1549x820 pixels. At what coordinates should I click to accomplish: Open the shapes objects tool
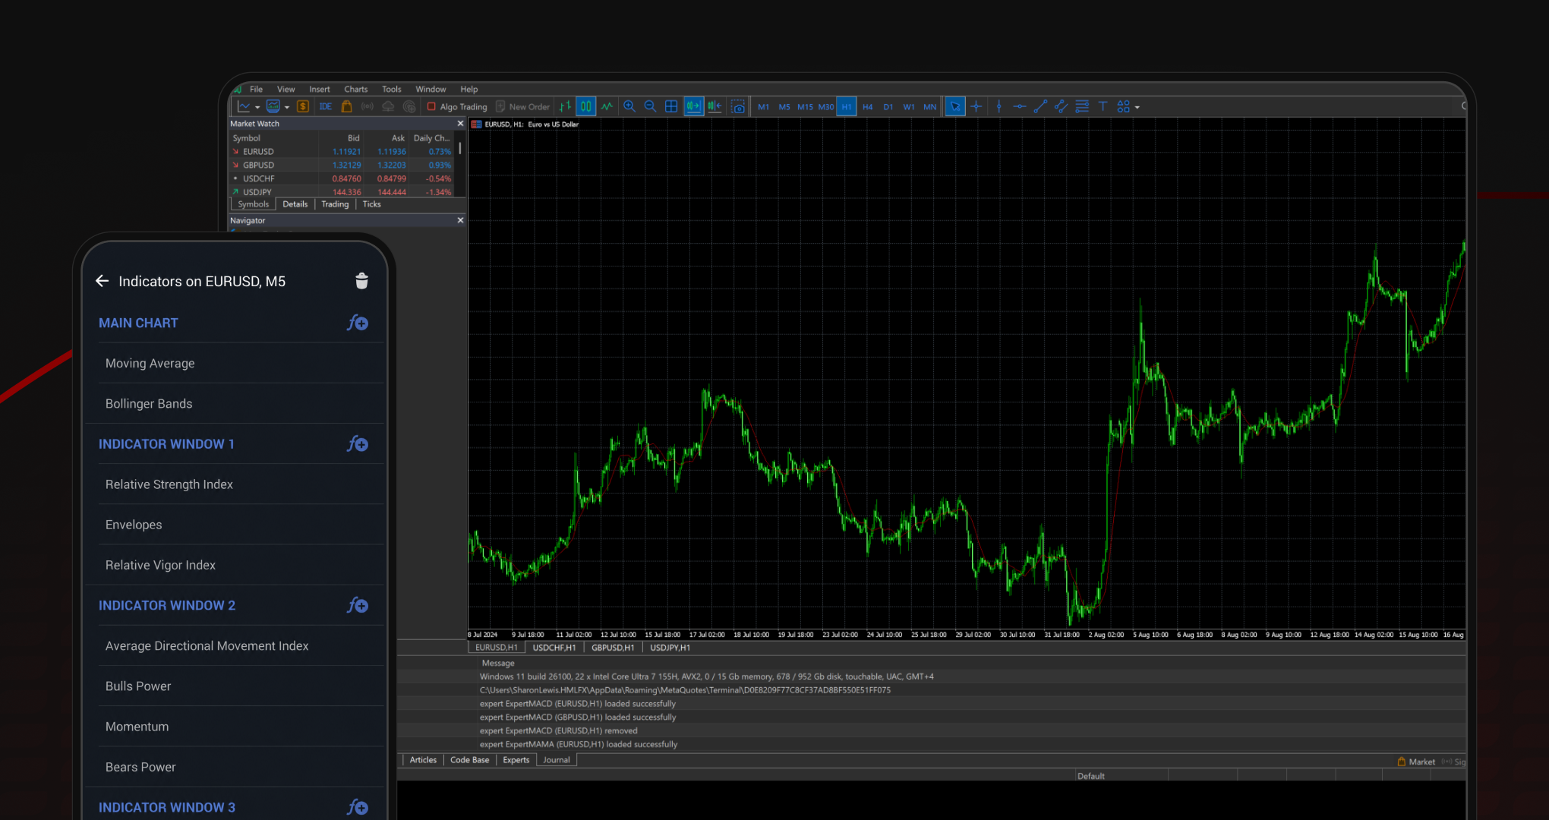click(x=1124, y=107)
